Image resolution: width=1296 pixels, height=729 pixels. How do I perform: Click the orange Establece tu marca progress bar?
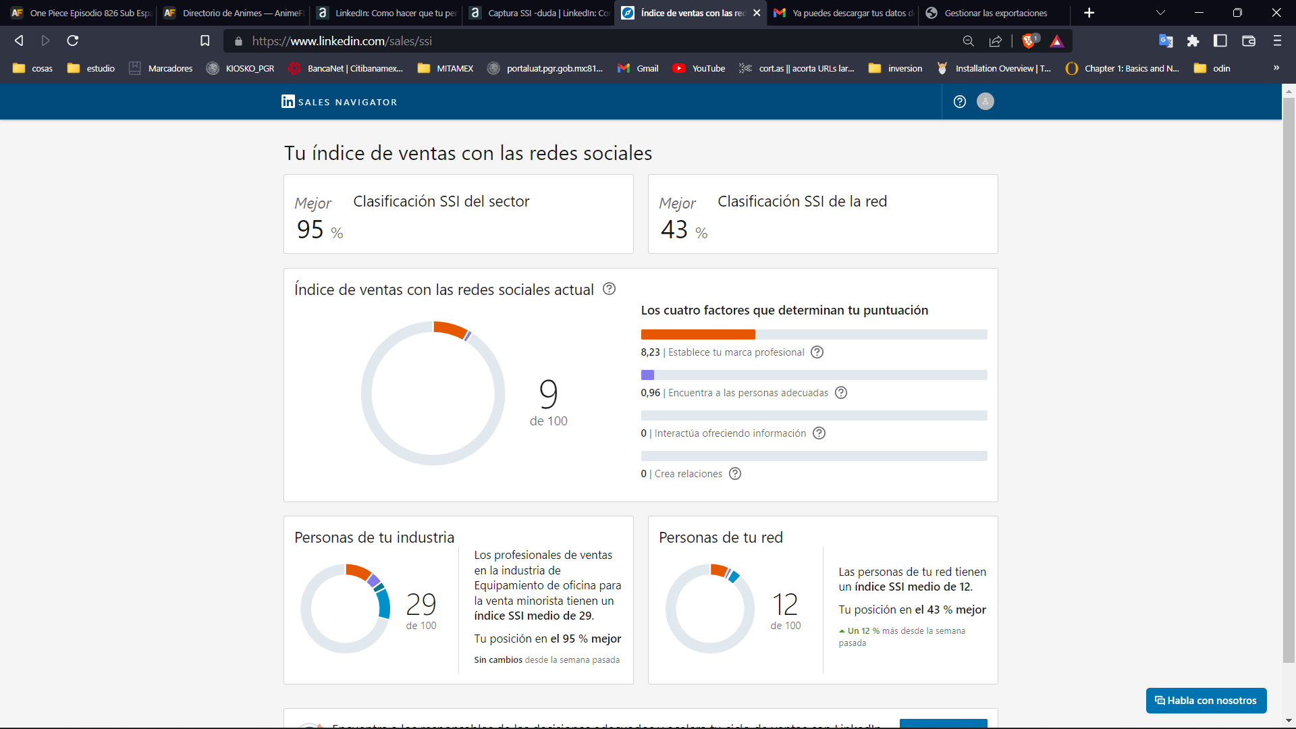point(698,335)
